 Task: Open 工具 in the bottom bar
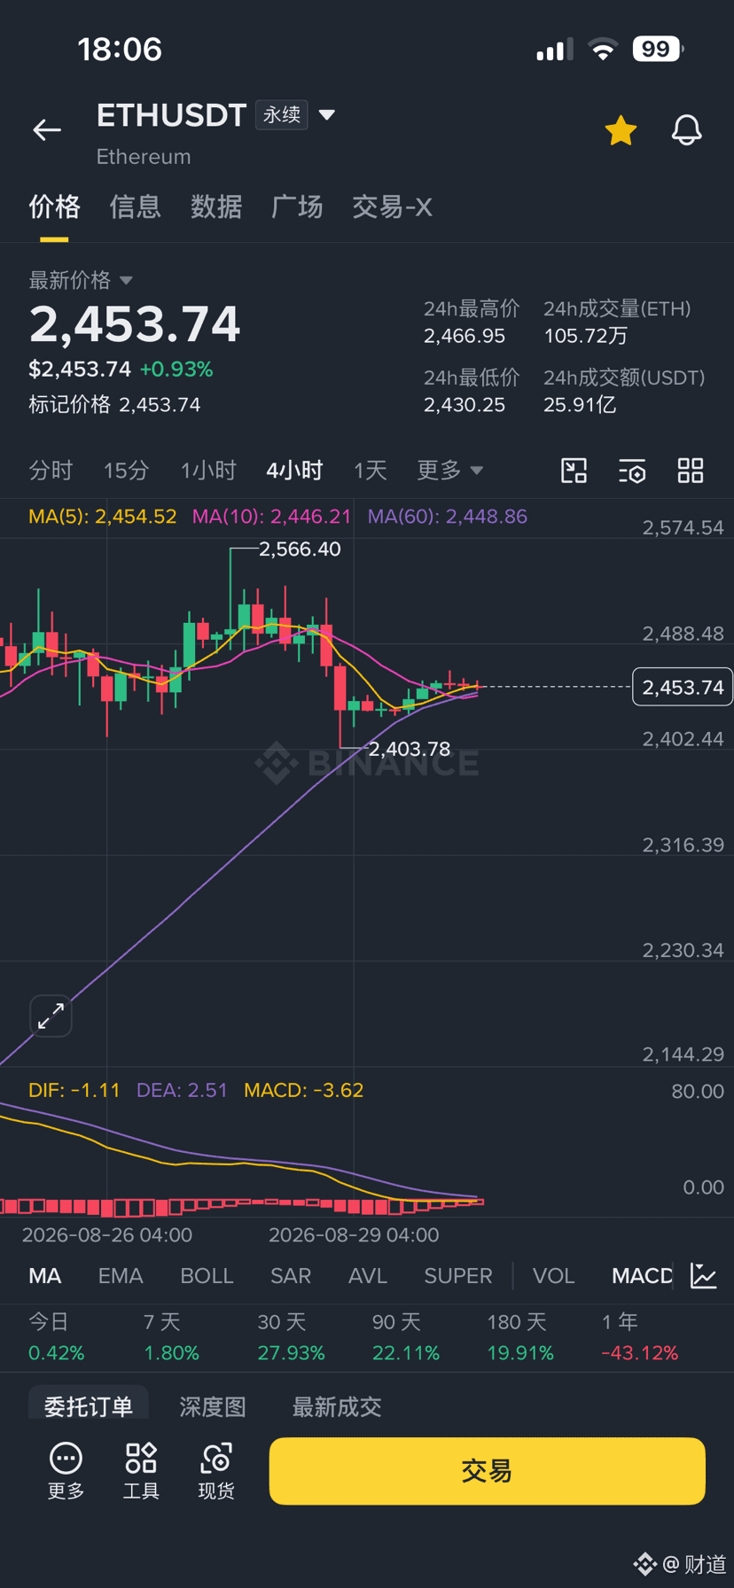pos(141,1471)
